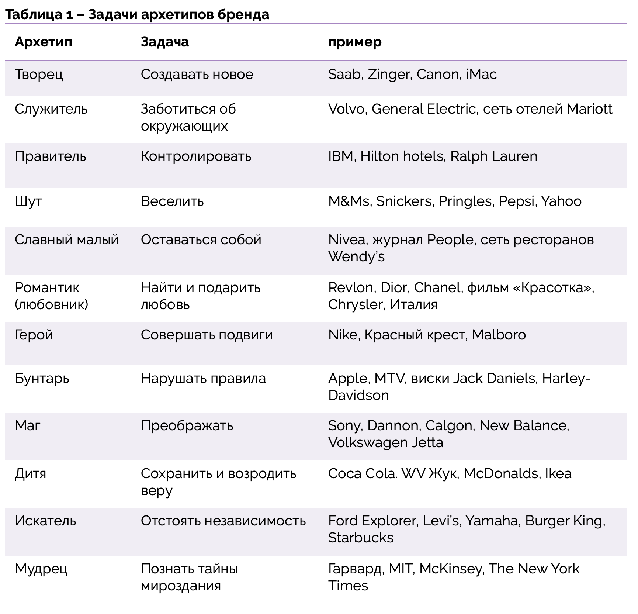The height and width of the screenshot is (614, 638).
Task: Click the table title "Таблица 1 – Задачи архетипов бренда"
Action: [x=137, y=14]
